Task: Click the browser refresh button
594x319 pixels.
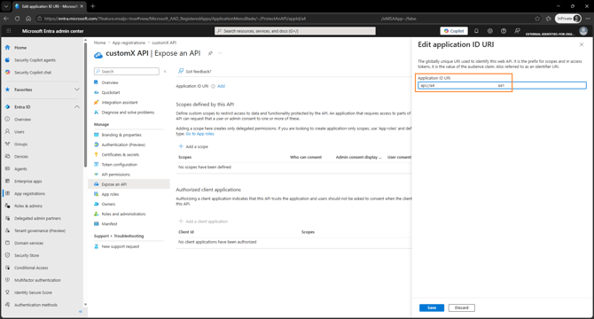Action: (x=18, y=19)
